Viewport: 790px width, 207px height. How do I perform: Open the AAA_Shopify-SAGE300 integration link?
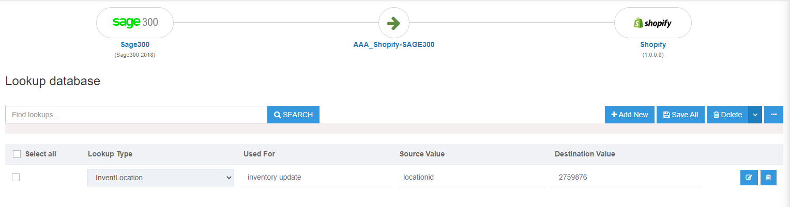click(393, 45)
